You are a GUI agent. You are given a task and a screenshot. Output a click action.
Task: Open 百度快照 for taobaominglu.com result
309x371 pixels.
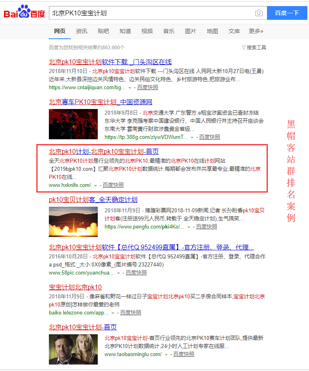[184, 354]
